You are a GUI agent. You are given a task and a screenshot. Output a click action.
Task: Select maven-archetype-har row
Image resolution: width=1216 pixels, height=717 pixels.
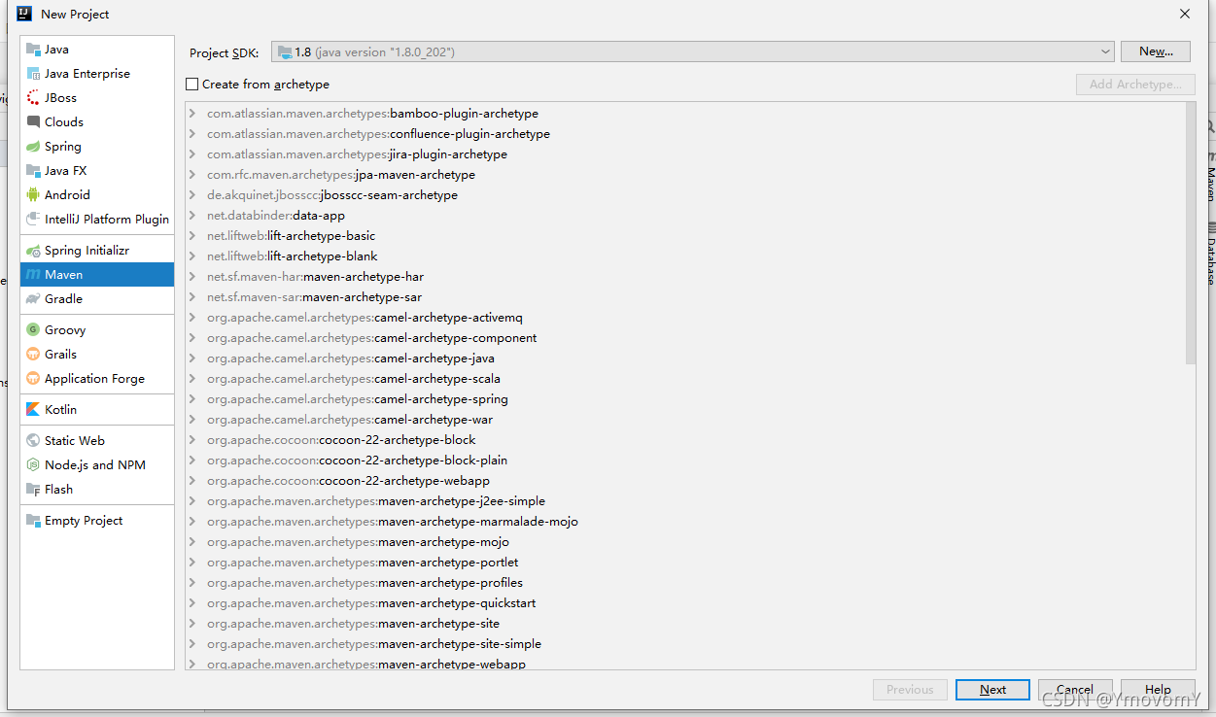tap(685, 277)
